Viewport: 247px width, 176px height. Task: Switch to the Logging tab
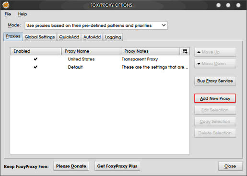coord(113,37)
